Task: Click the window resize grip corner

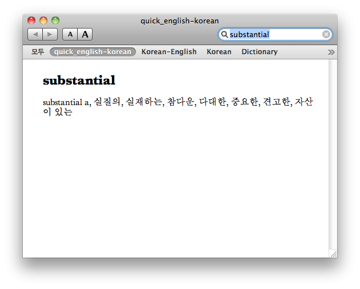Action: point(333,254)
